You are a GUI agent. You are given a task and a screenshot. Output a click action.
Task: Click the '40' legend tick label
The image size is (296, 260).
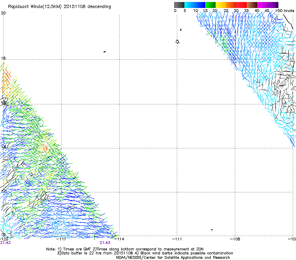tap(257, 11)
